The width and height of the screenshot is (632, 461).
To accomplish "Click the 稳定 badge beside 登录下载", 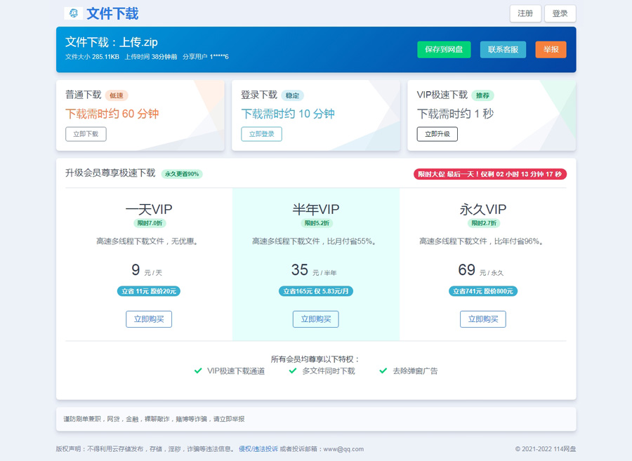I will [x=292, y=95].
